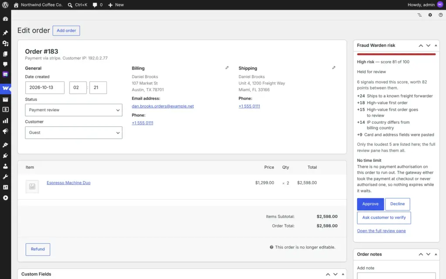The image size is (446, 279).
Task: Move the Custom Fields panel down
Action: pyautogui.click(x=335, y=274)
